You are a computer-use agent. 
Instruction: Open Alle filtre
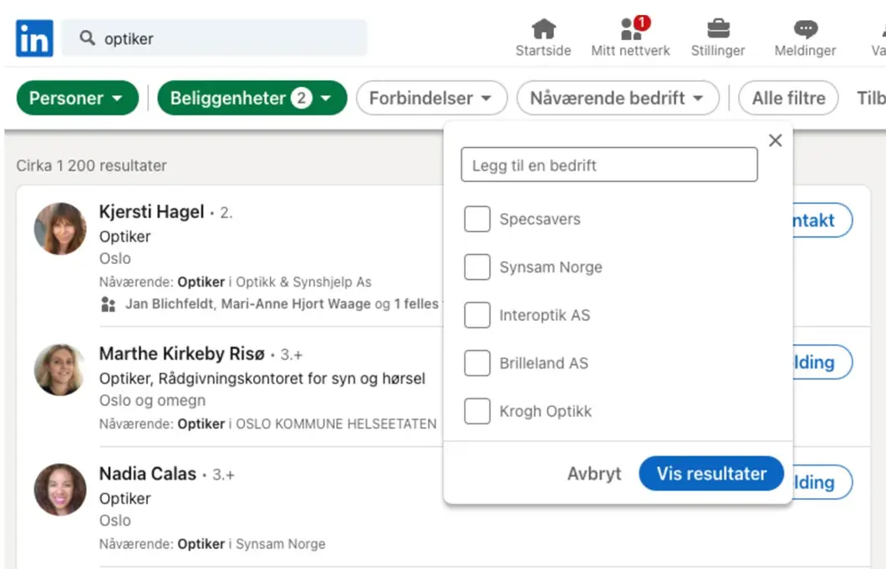(788, 99)
